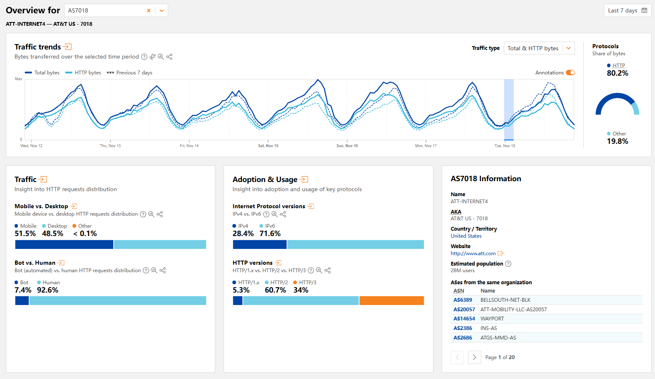This screenshot has width=655, height=379.
Task: Click the help icon beside Mobile device vs. desktop description
Action: pos(143,214)
